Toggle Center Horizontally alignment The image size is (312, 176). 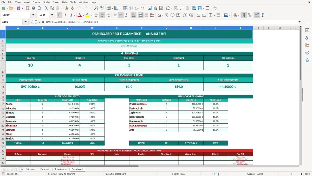tap(102, 15)
